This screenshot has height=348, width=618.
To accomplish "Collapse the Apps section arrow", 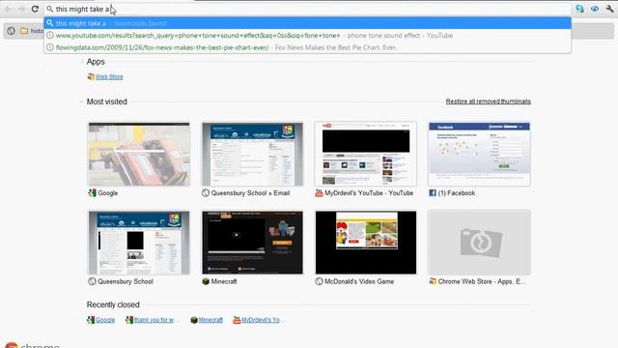I will [82, 62].
